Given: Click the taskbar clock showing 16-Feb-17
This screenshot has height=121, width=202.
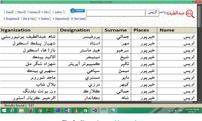Looking at the screenshot, I should point(192,111).
